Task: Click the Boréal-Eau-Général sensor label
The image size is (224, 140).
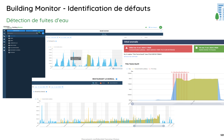Action: tap(40, 92)
